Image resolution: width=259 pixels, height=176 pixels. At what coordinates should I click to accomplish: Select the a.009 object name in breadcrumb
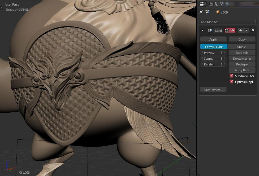(x=224, y=12)
